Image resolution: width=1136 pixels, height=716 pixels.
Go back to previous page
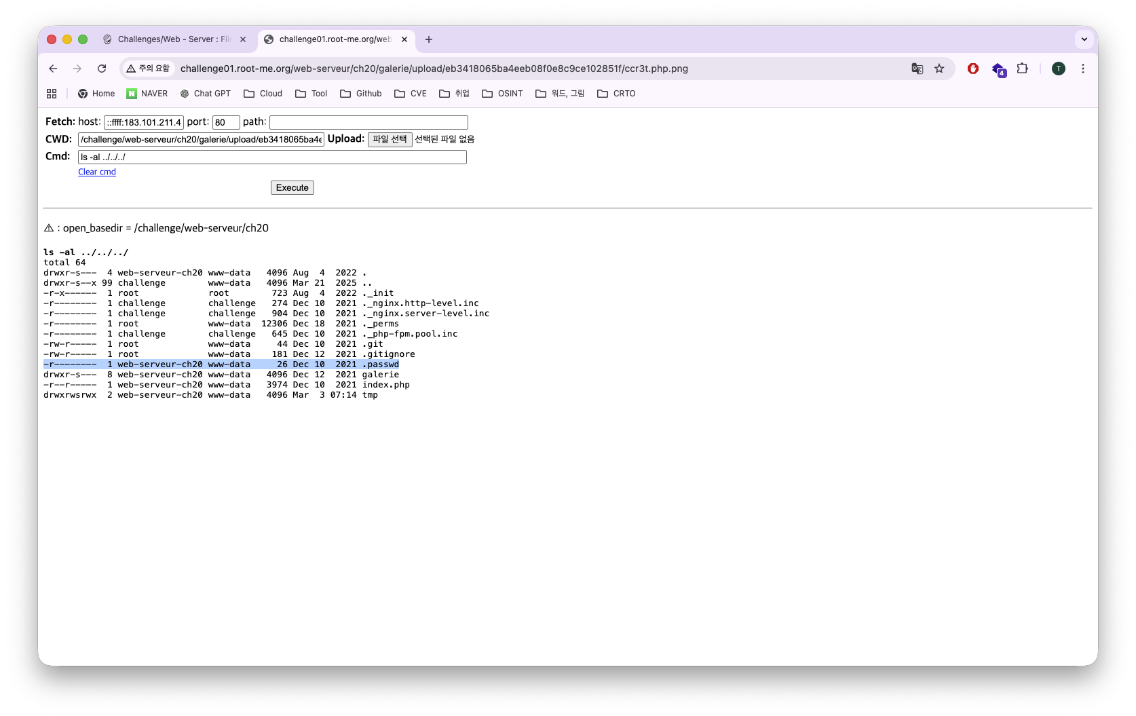[x=53, y=69]
